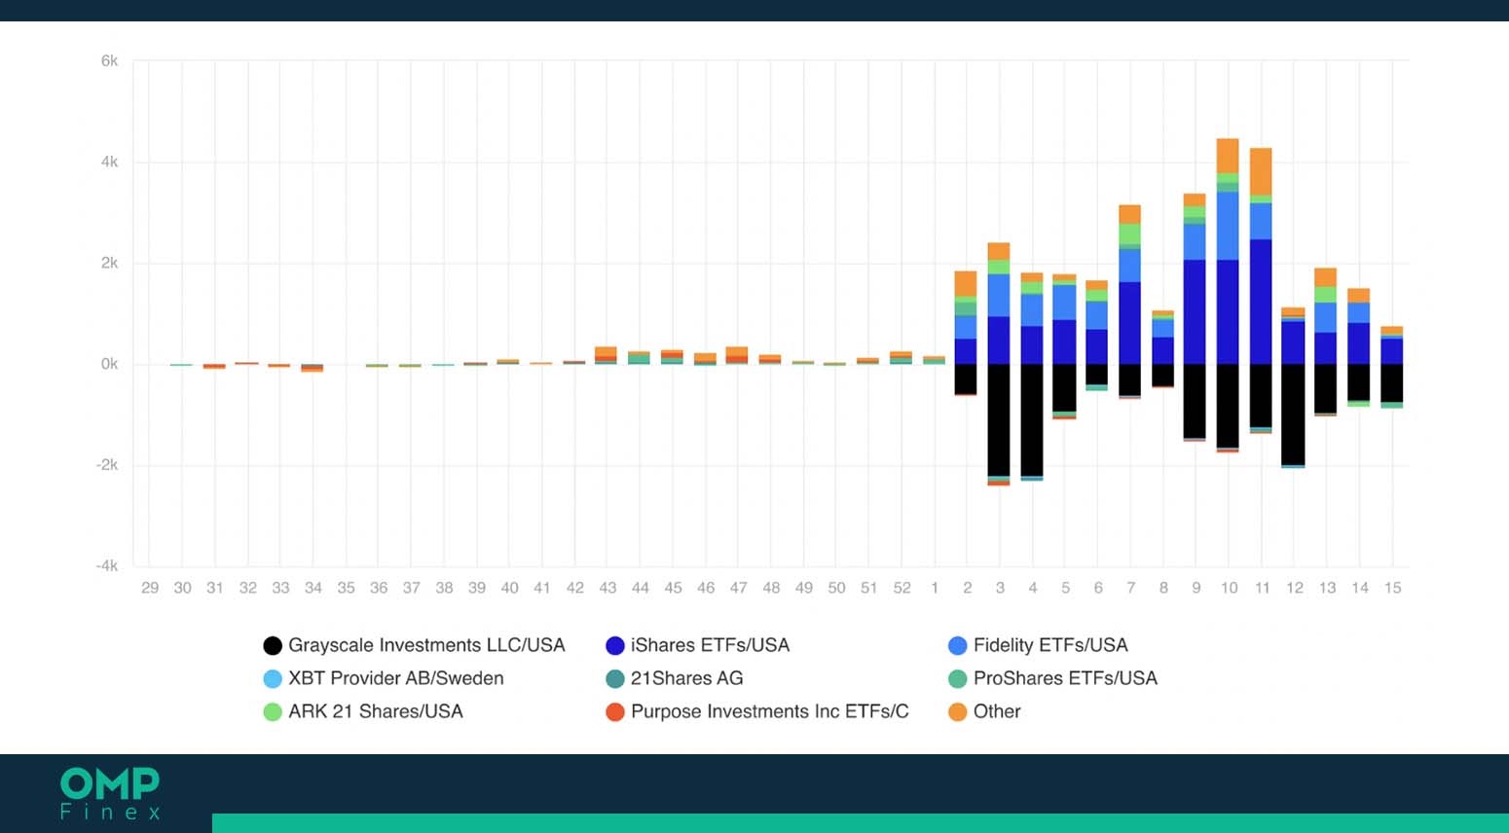1509x833 pixels.
Task: Select the week 11 stacked inflow bar
Action: 1261,256
